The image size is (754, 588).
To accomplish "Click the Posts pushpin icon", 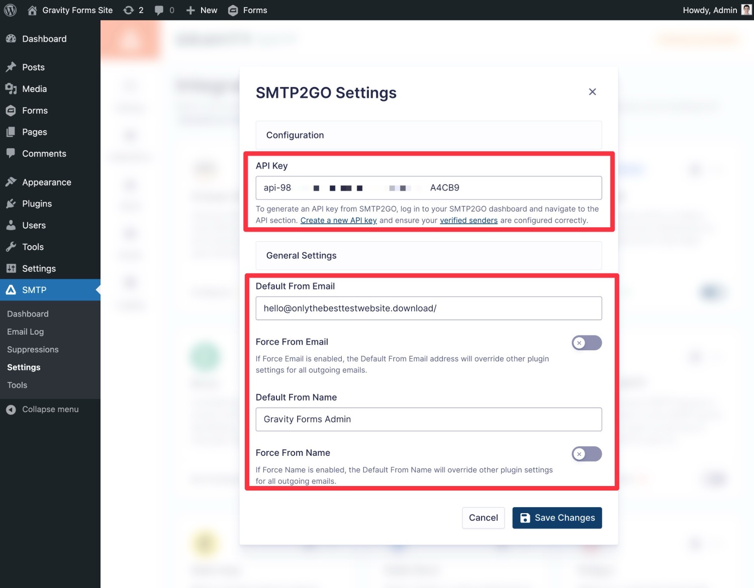I will pyautogui.click(x=11, y=67).
